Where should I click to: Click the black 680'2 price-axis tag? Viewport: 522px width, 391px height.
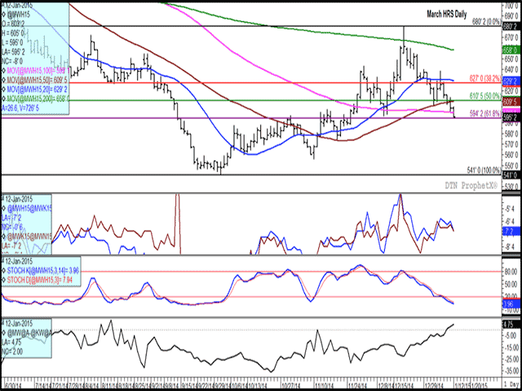511,26
